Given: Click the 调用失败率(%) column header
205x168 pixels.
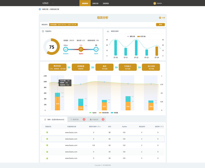Looking at the screenshot, I should click(x=95, y=127).
